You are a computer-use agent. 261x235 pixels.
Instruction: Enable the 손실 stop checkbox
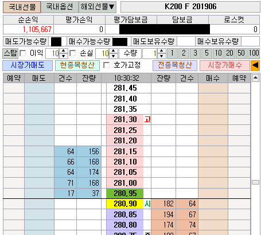click(73, 53)
